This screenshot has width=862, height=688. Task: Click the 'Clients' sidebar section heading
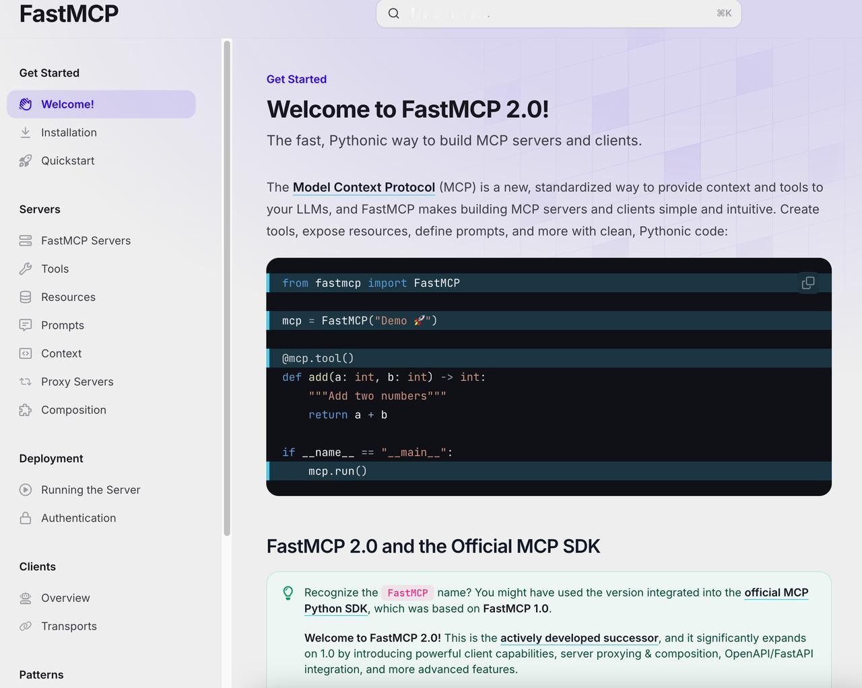[38, 567]
